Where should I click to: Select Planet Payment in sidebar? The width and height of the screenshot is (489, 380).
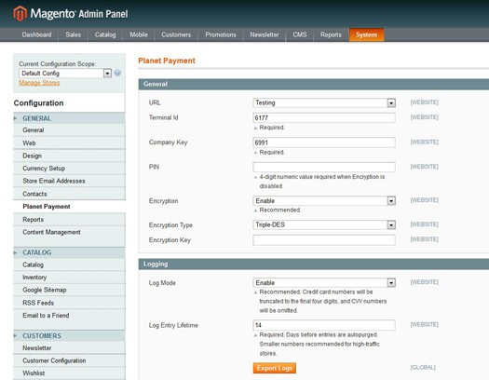click(69, 207)
